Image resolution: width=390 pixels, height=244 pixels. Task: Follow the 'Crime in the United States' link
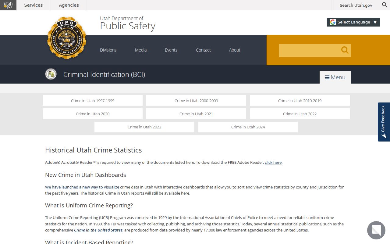coord(98,230)
